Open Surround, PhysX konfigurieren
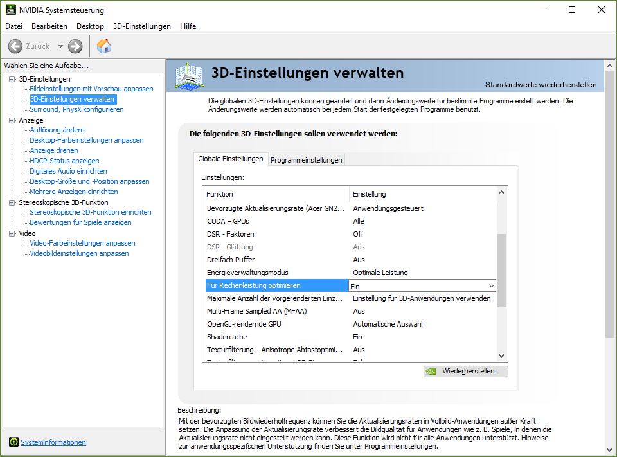Image resolution: width=617 pixels, height=457 pixels. [x=76, y=109]
